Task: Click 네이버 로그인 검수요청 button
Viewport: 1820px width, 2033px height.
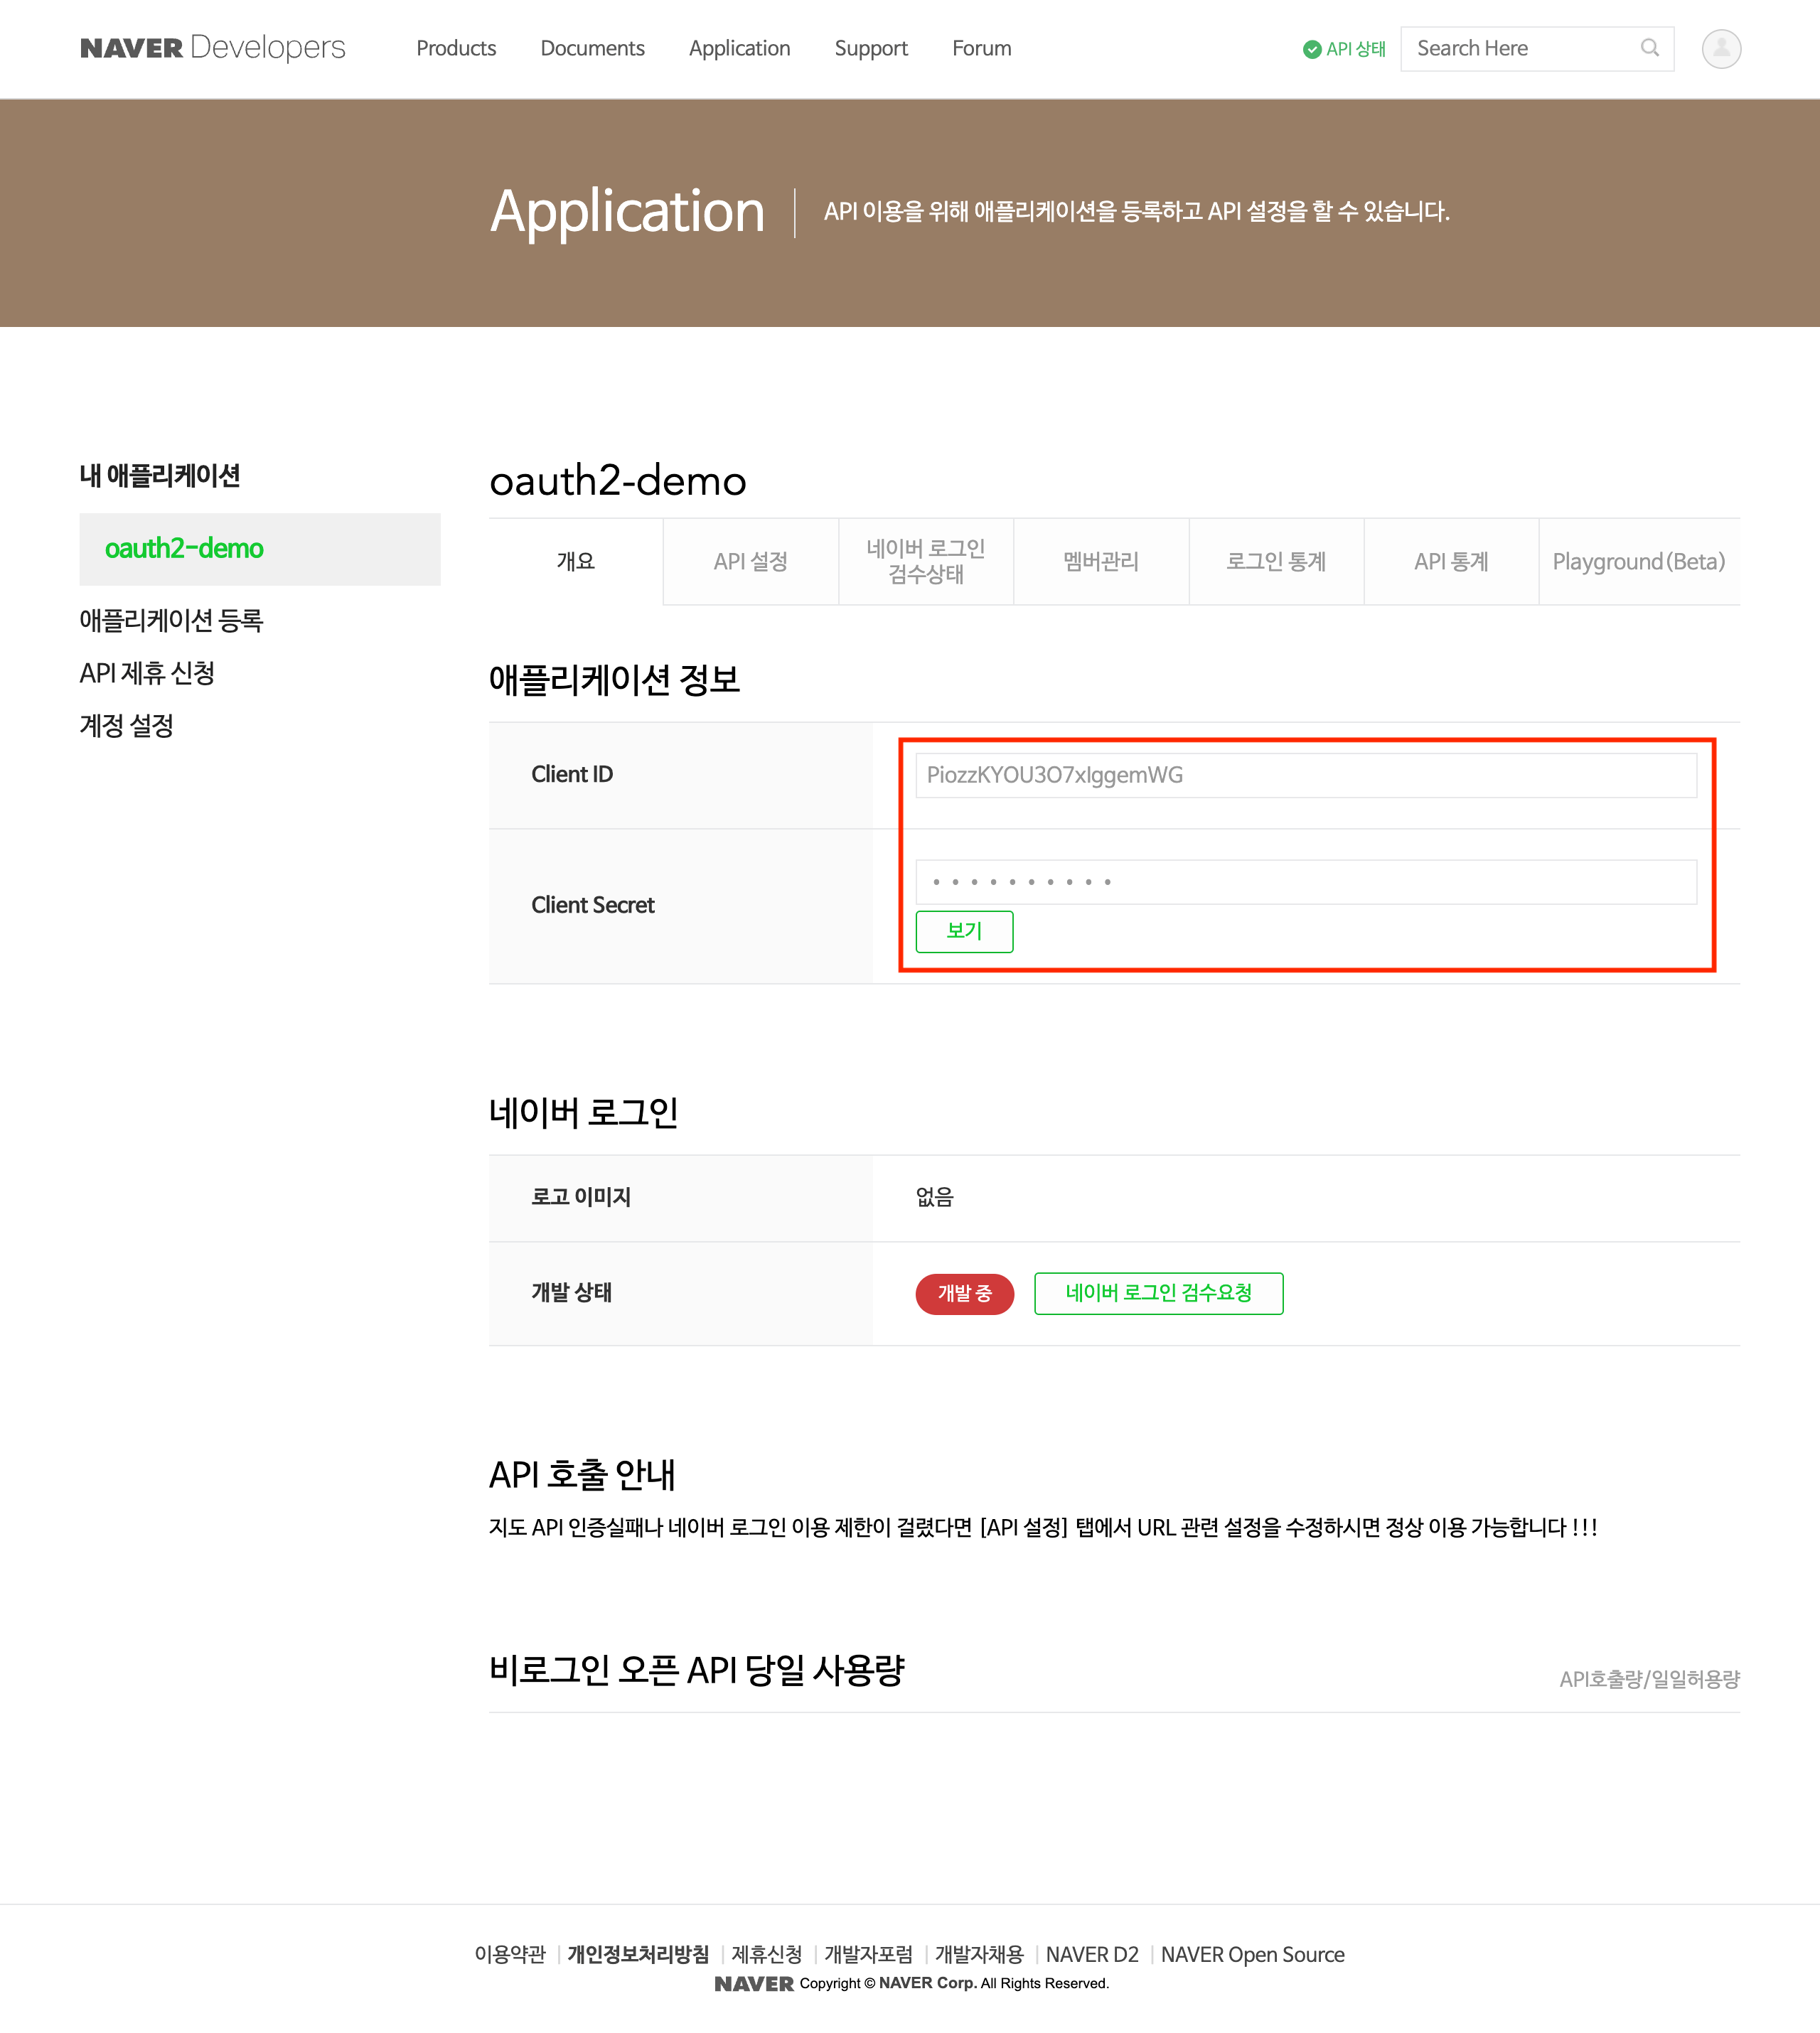Action: click(1158, 1293)
